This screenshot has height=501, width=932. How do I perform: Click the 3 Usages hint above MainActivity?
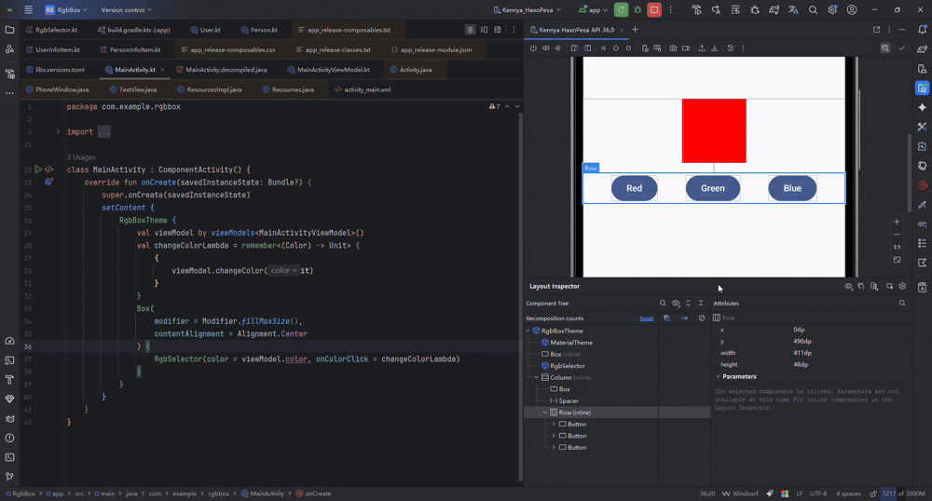point(81,157)
